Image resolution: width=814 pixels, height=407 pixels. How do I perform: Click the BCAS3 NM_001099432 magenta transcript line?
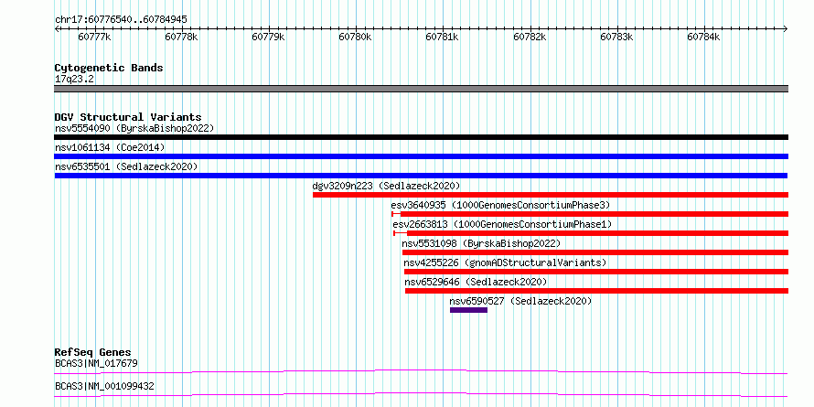(421, 394)
